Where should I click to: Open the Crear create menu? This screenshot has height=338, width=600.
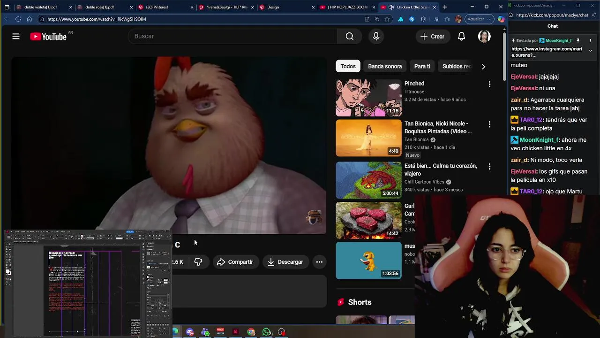[432, 36]
